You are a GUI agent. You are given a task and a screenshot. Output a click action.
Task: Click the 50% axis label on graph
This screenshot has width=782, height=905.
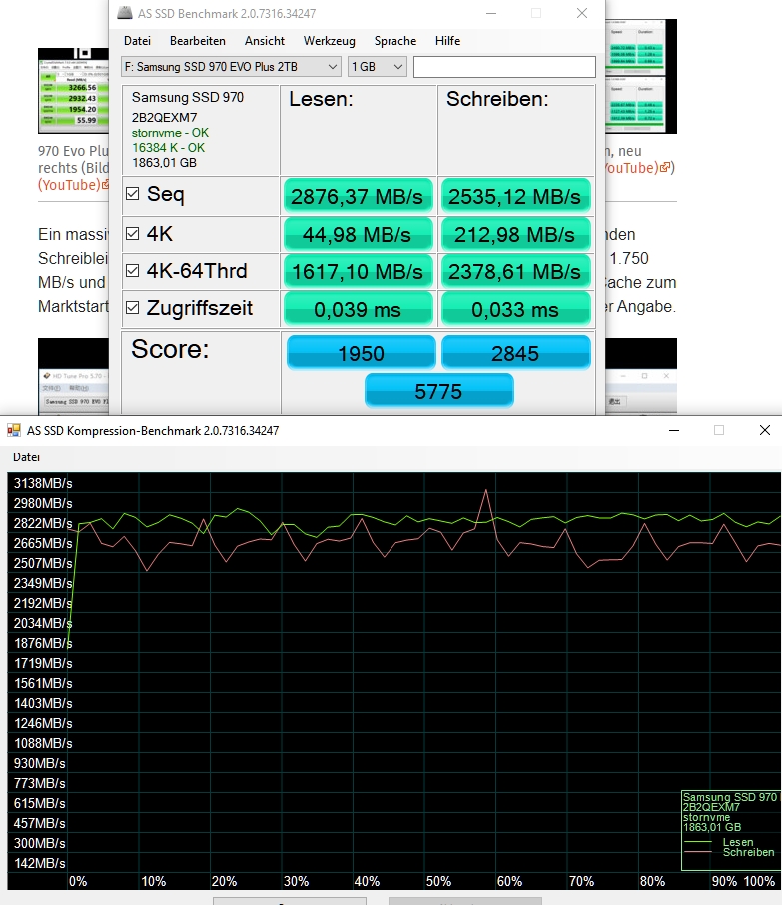438,881
